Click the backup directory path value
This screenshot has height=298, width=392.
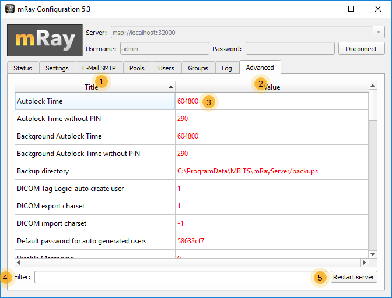(247, 171)
